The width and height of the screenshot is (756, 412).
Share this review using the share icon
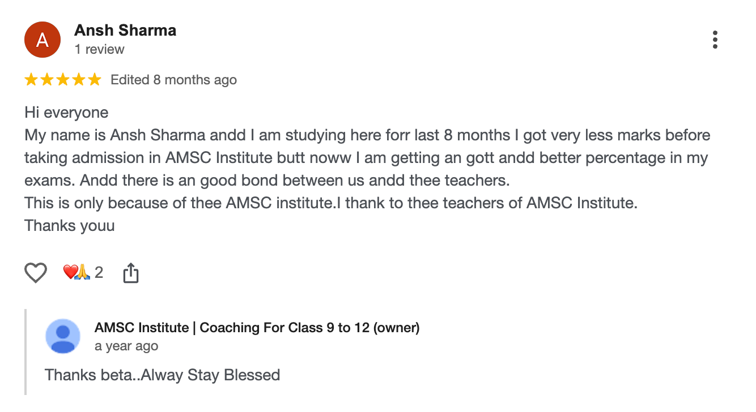click(x=131, y=273)
